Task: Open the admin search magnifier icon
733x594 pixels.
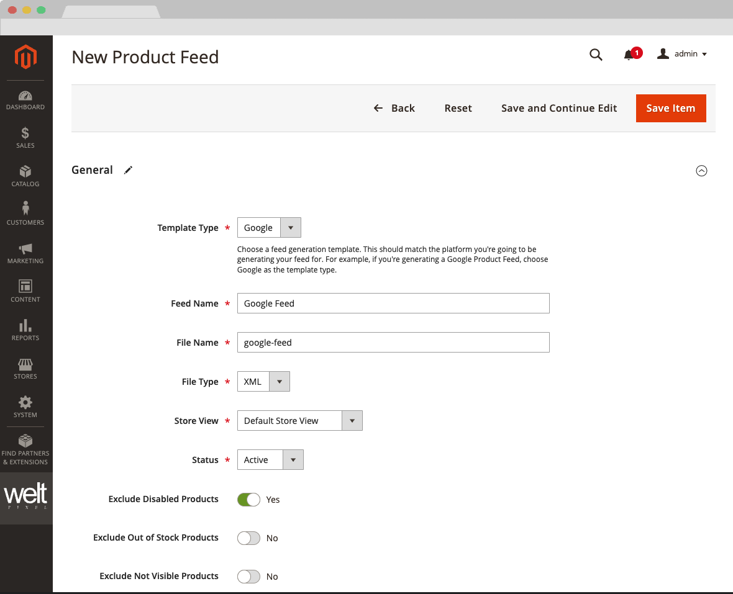Action: click(x=596, y=55)
